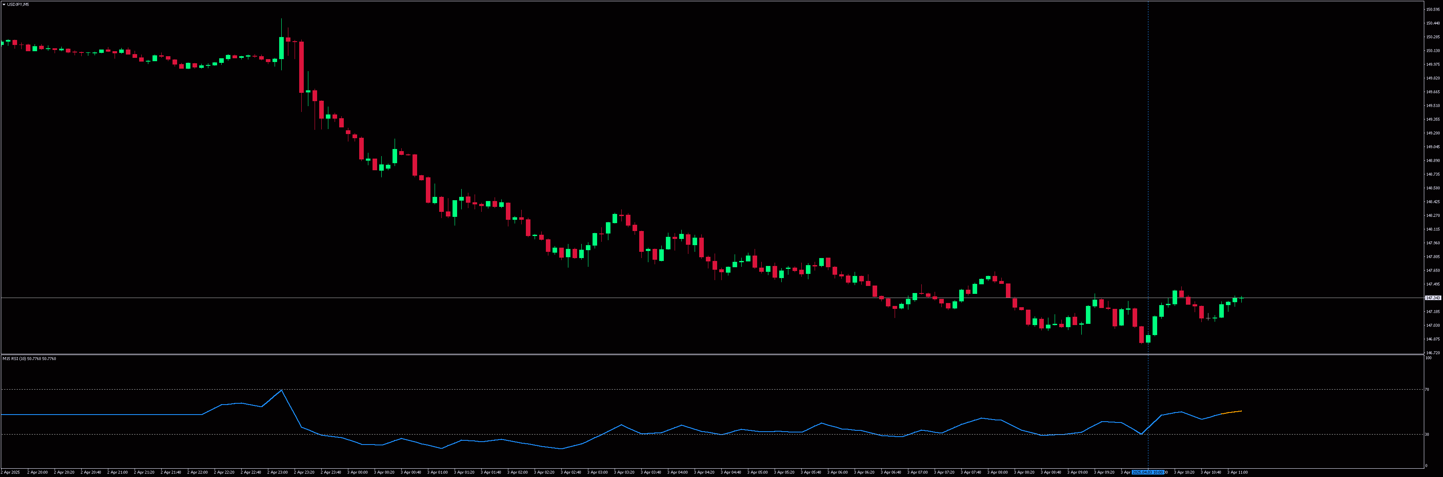Viewport: 1443px width, 477px height.
Task: Click the 146.720 price scale label
Action: pos(1433,353)
